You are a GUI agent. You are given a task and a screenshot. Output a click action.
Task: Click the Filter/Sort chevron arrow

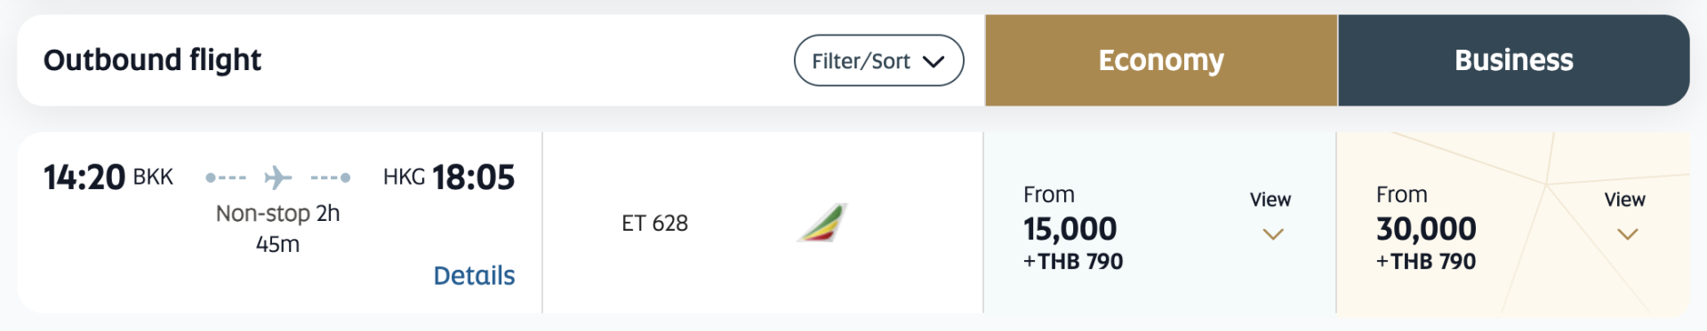click(933, 61)
